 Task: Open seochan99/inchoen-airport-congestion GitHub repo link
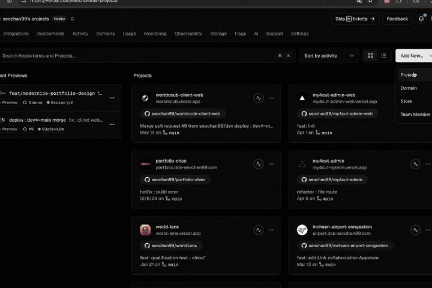point(345,245)
